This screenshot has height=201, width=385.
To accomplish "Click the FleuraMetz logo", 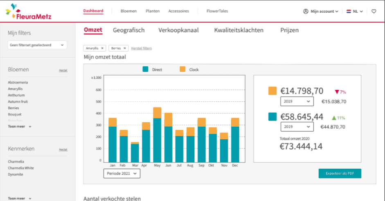I will click(29, 11).
